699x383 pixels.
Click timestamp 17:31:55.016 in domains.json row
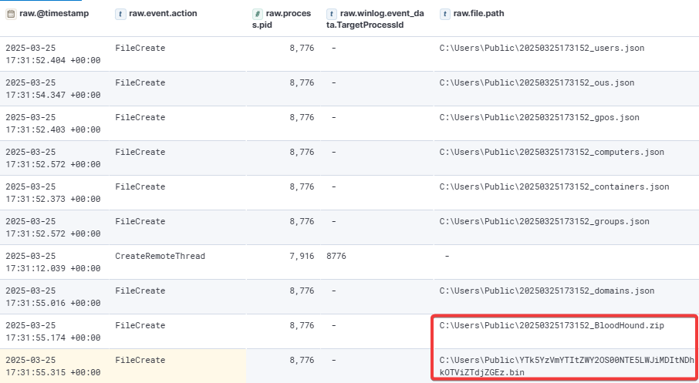[x=53, y=297]
